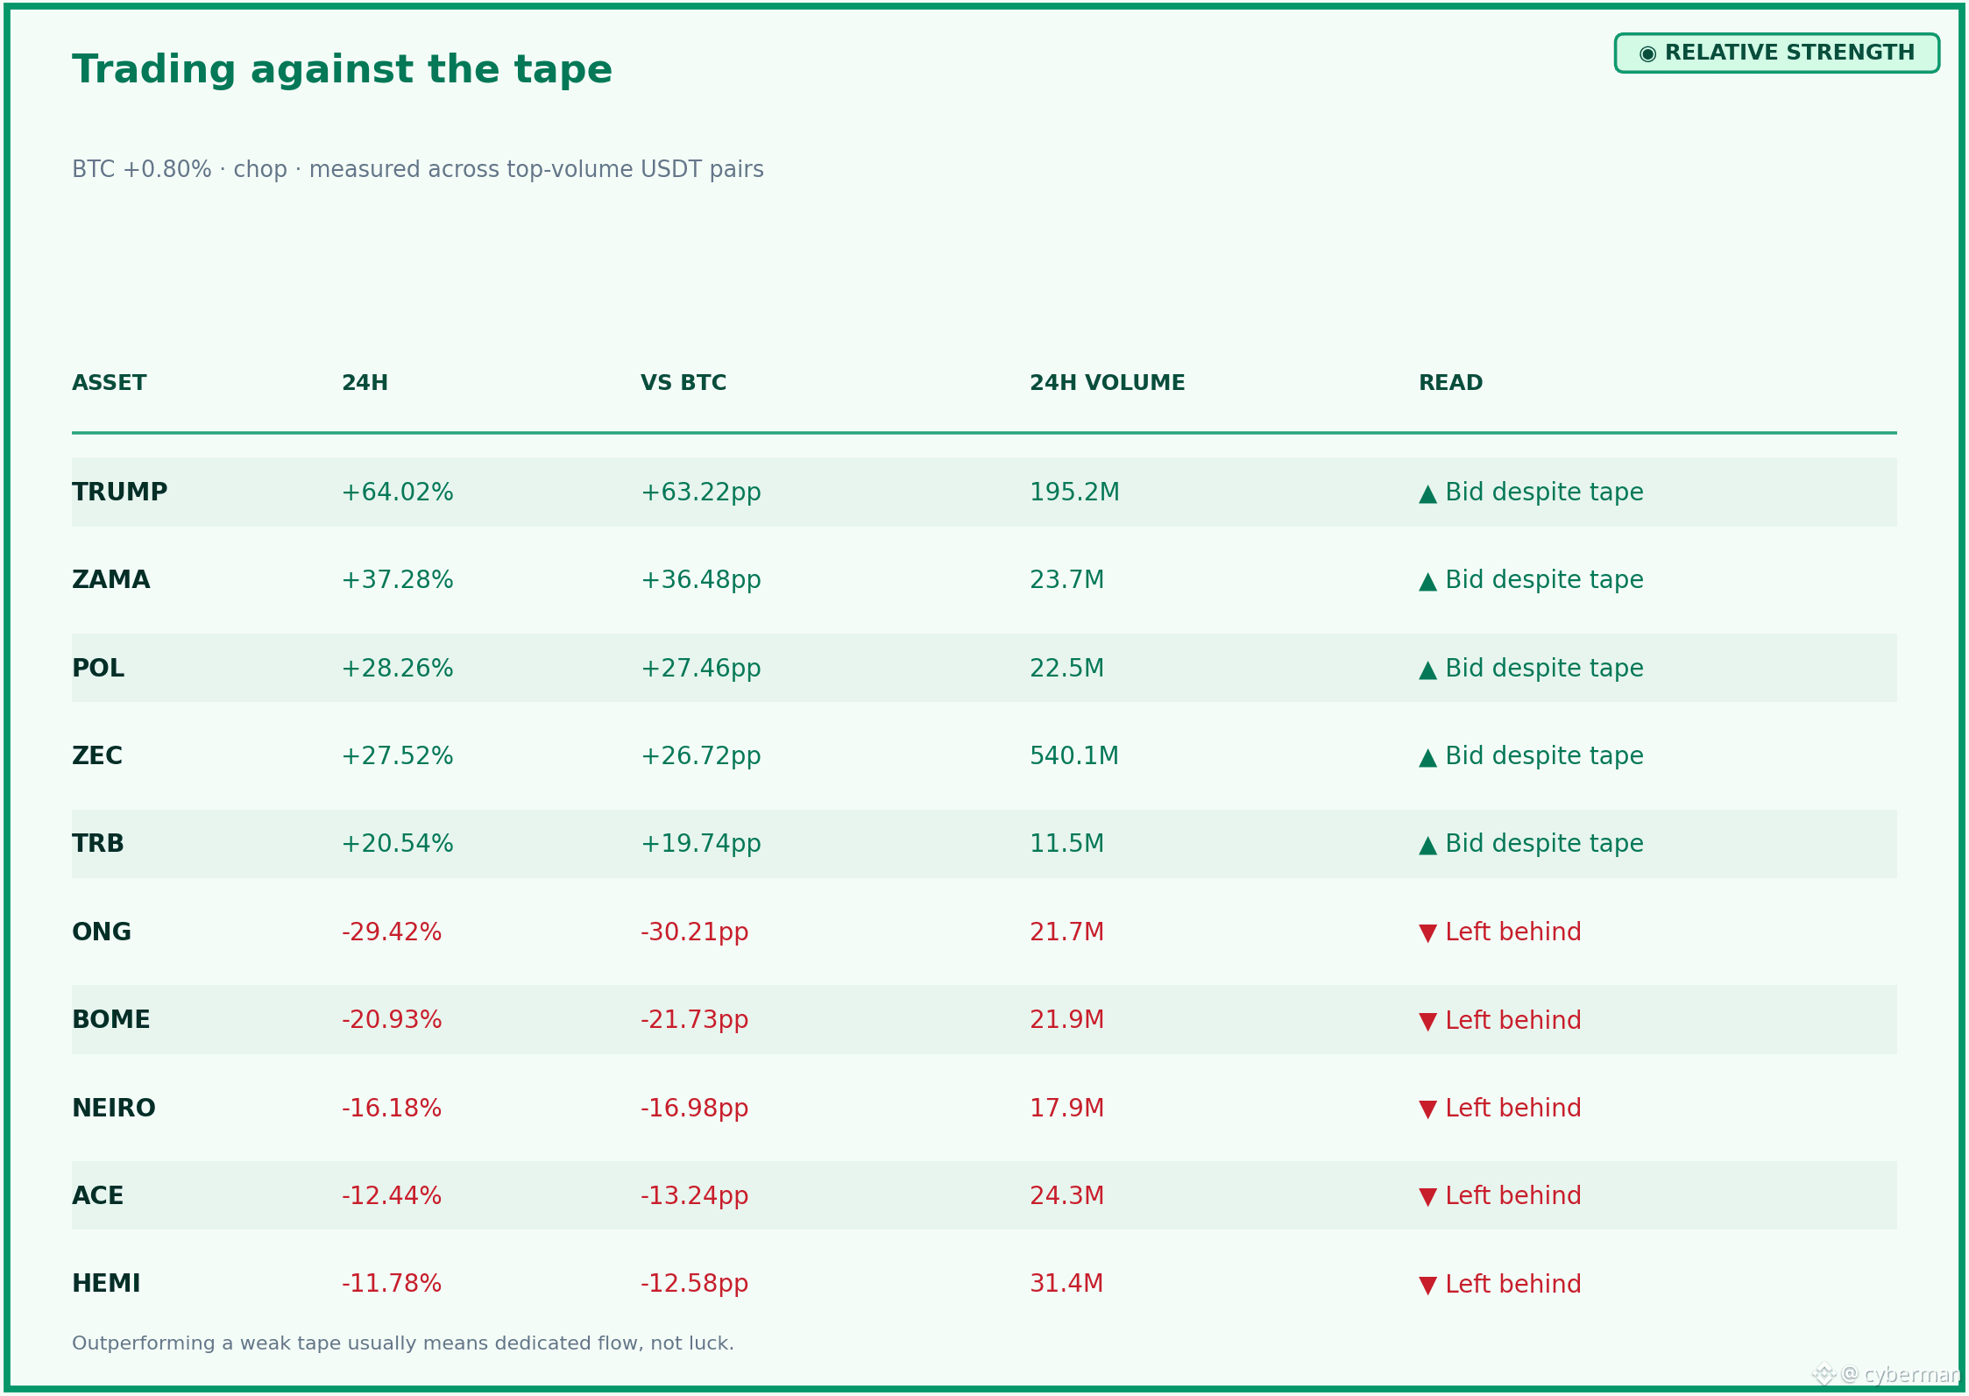Viewport: 1969px width, 1396px height.
Task: Sort by the VS BTC column header
Action: pyautogui.click(x=683, y=383)
